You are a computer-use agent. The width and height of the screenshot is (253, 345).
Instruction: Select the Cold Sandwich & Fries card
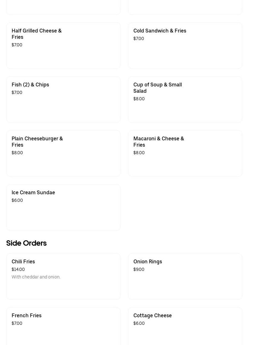click(185, 45)
